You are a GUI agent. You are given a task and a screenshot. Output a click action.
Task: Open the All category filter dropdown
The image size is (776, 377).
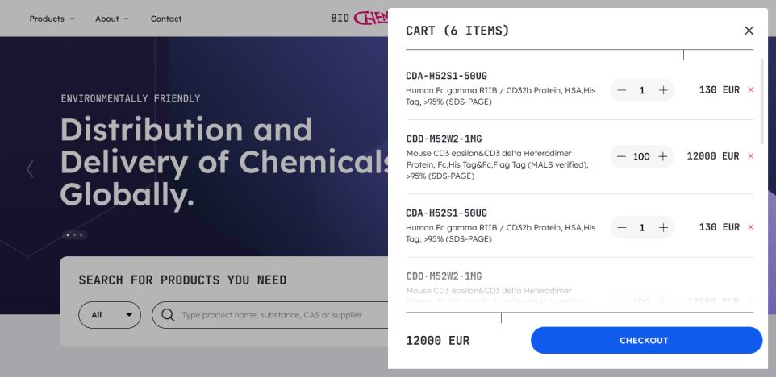click(110, 315)
